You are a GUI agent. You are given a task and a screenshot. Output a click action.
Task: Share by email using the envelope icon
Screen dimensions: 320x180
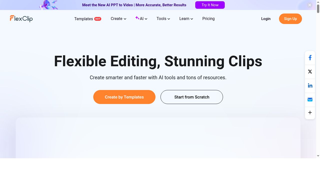pos(310,99)
